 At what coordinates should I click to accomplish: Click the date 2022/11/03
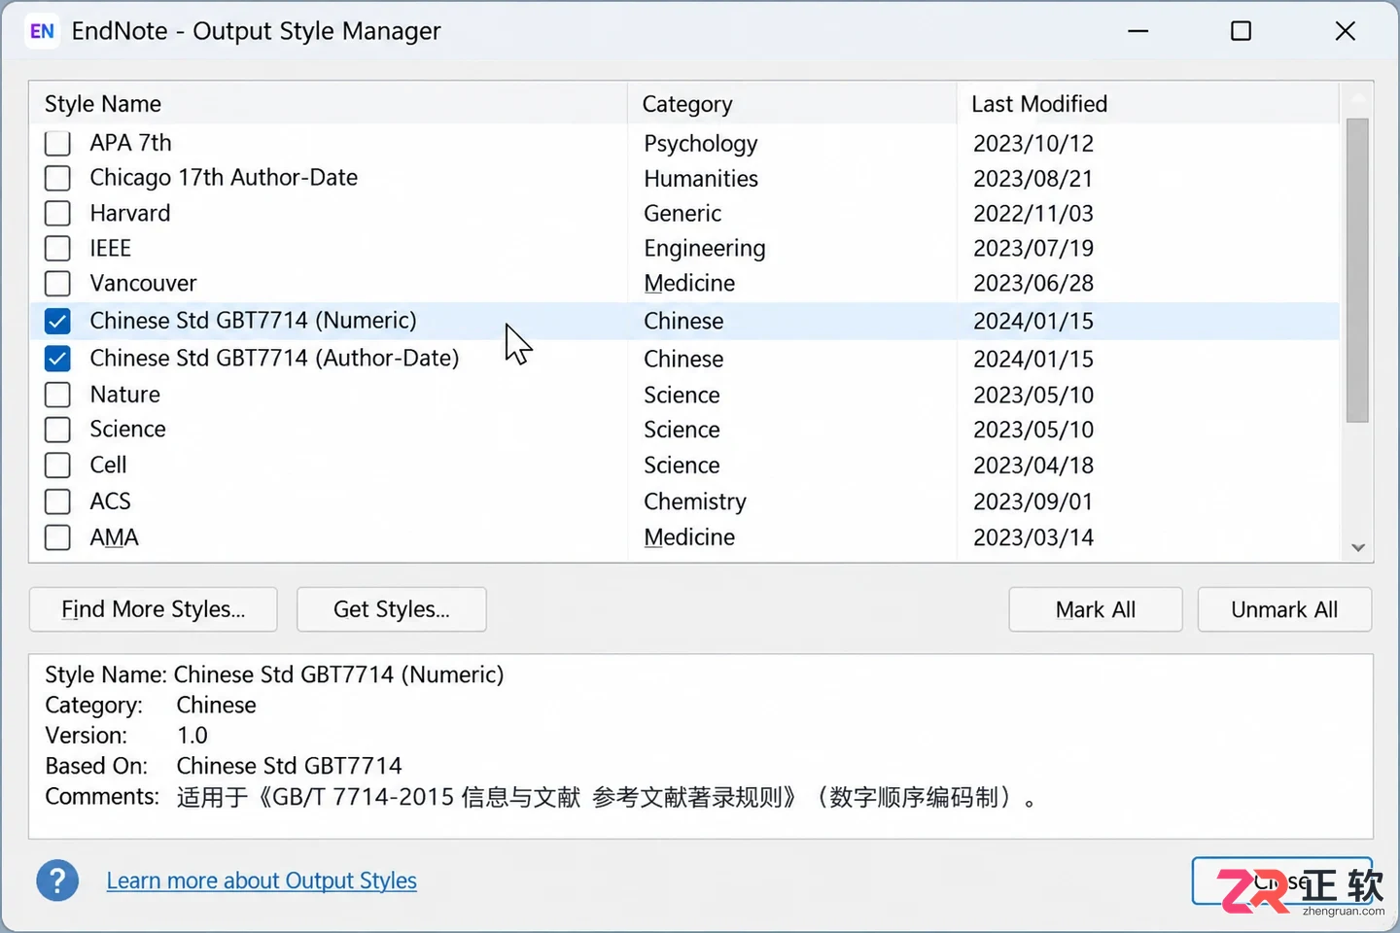point(1033,214)
